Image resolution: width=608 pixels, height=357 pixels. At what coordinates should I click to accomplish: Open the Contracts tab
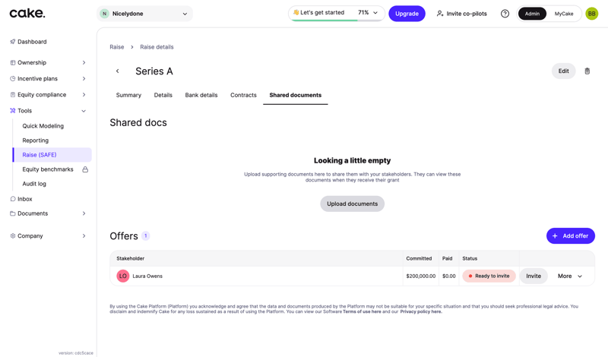pyautogui.click(x=243, y=95)
